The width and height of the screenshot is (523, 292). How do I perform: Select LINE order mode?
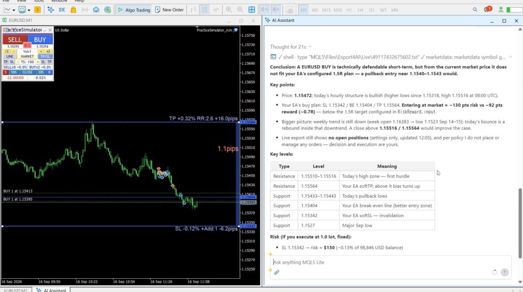pyautogui.click(x=10, y=56)
